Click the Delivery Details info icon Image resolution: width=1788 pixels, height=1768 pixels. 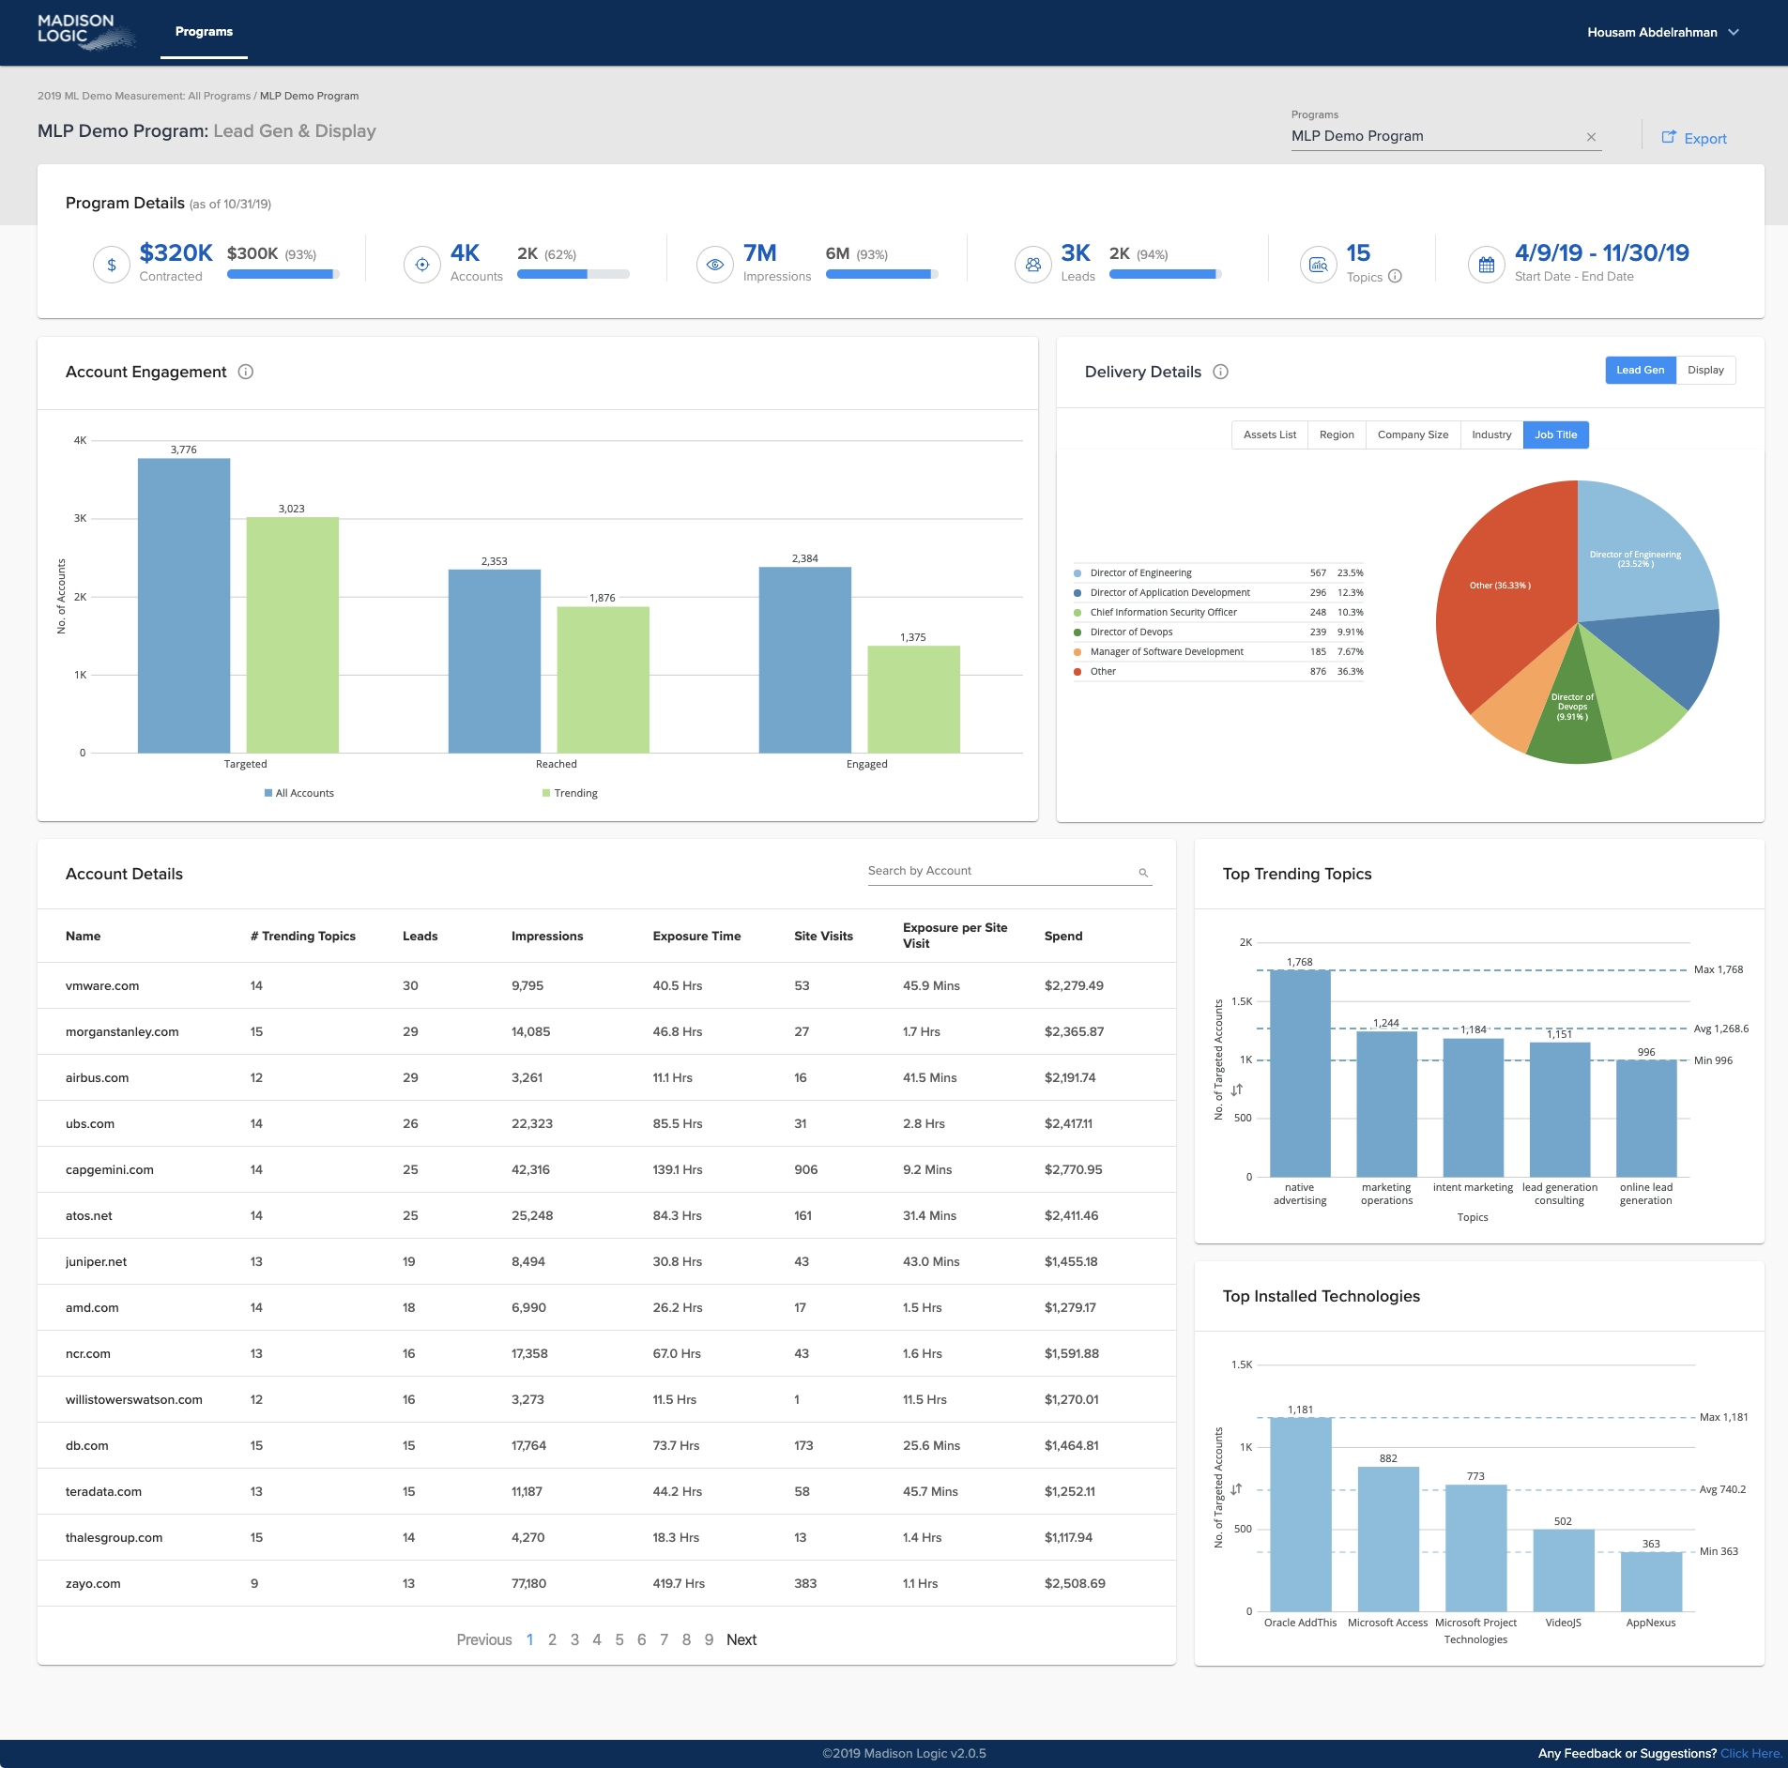pos(1221,372)
